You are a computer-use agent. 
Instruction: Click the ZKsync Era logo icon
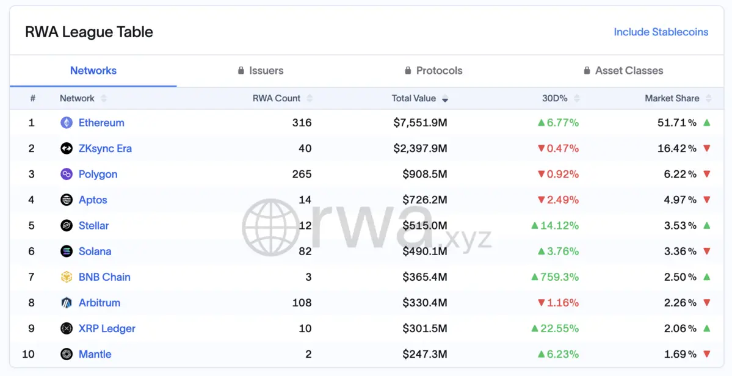point(67,148)
